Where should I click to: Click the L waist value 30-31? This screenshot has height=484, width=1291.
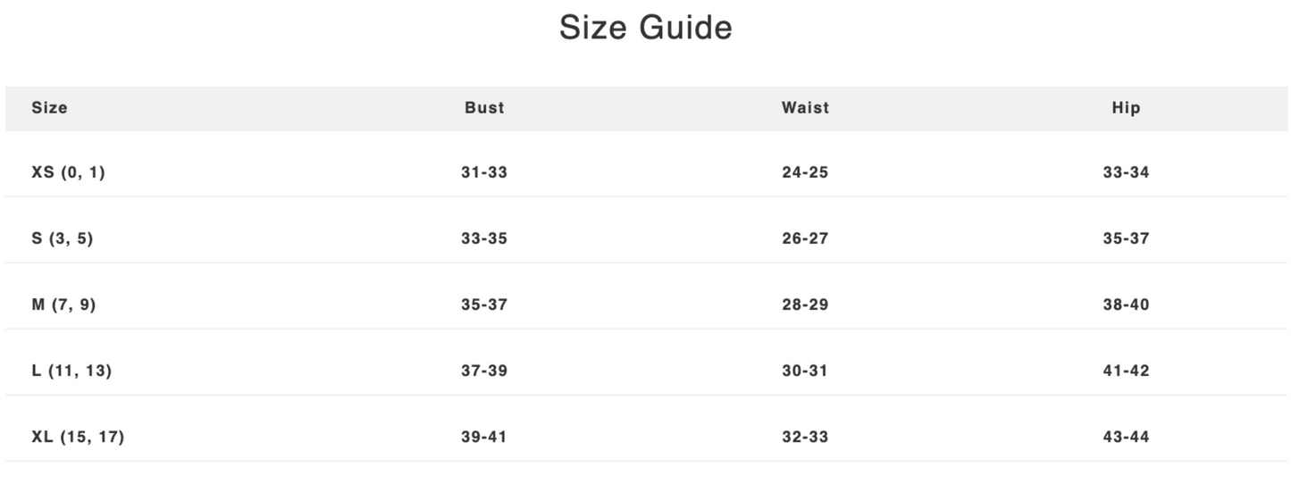pyautogui.click(x=805, y=371)
